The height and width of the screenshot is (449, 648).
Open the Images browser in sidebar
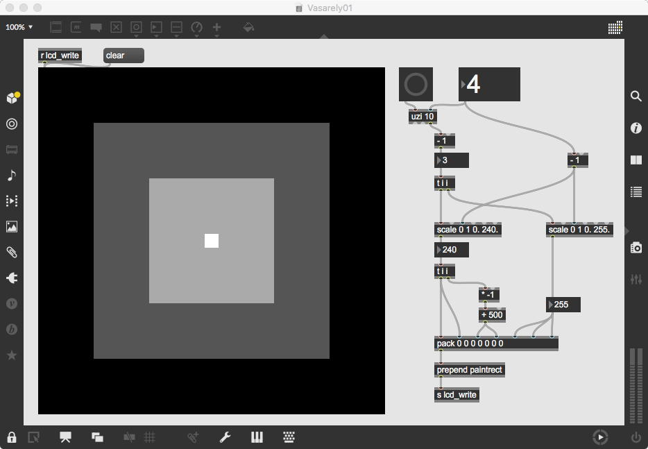coord(12,226)
